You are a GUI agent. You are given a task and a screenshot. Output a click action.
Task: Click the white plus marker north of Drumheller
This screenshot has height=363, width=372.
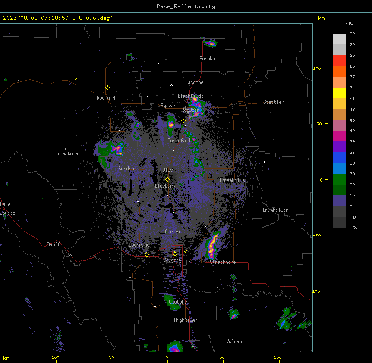point(264,162)
